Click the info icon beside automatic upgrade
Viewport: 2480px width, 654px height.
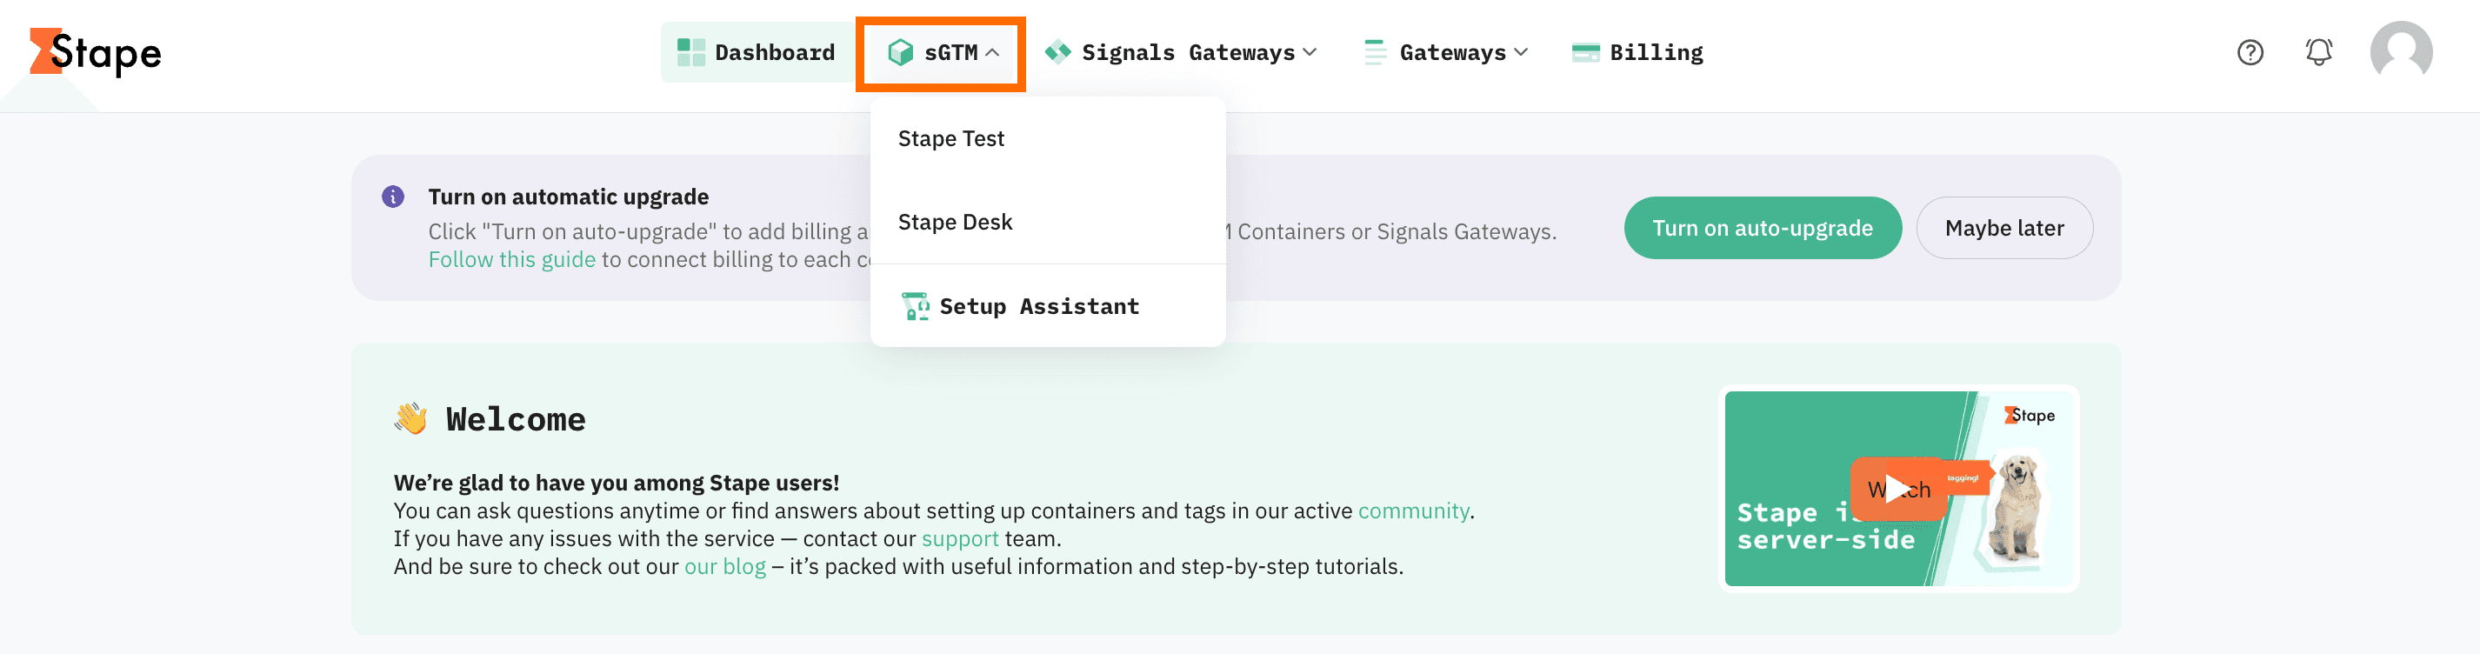393,197
